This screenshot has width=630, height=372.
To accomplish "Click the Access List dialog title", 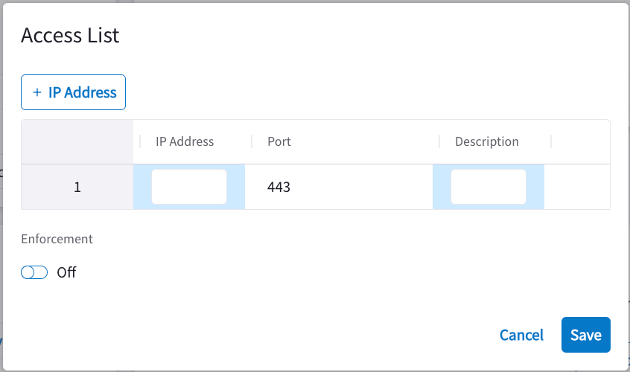I will click(70, 35).
